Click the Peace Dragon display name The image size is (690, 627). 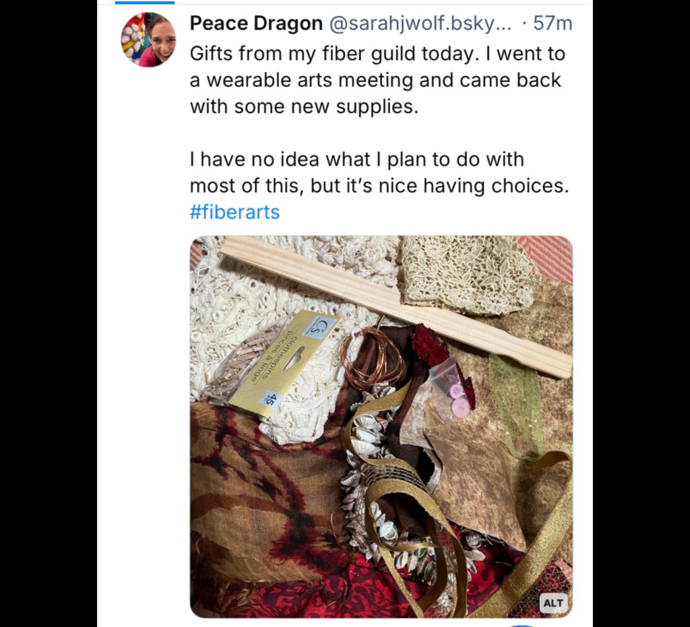(256, 24)
